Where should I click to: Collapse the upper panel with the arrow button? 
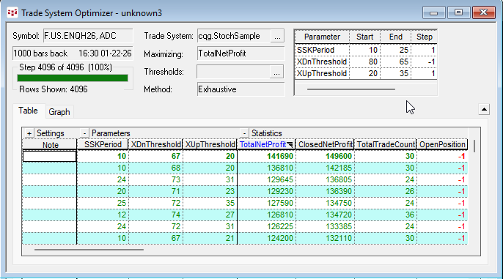click(x=484, y=110)
